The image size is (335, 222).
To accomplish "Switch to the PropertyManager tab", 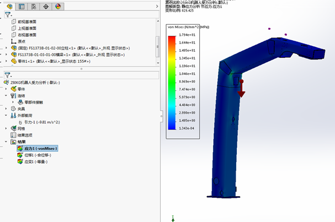I will click(22, 7).
